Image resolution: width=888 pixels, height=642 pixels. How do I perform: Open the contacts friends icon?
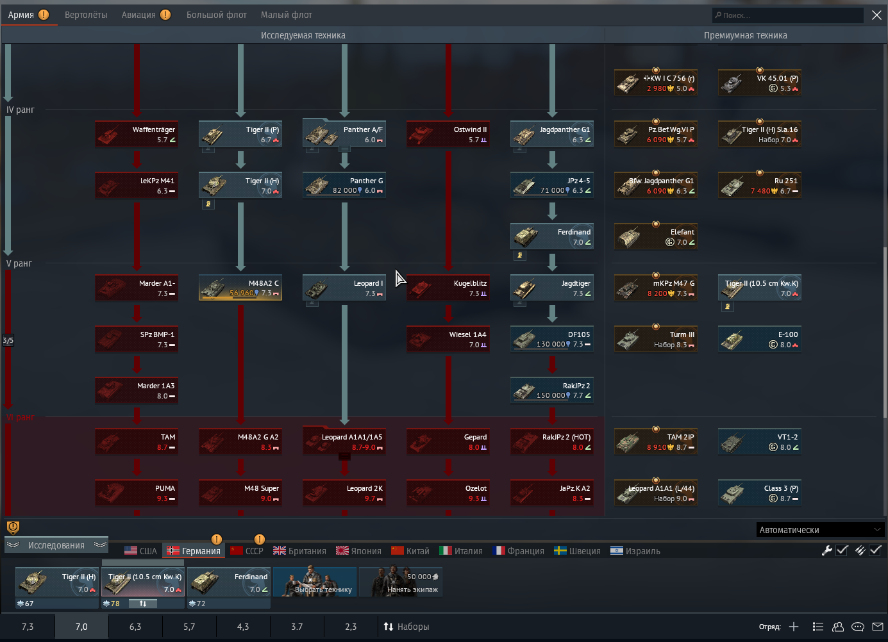pos(838,627)
